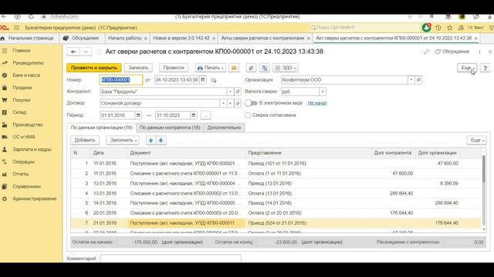Screen dimensions: 494x277
Task: Open the Администрирование sidebar section
Action: pyautogui.click(x=34, y=199)
